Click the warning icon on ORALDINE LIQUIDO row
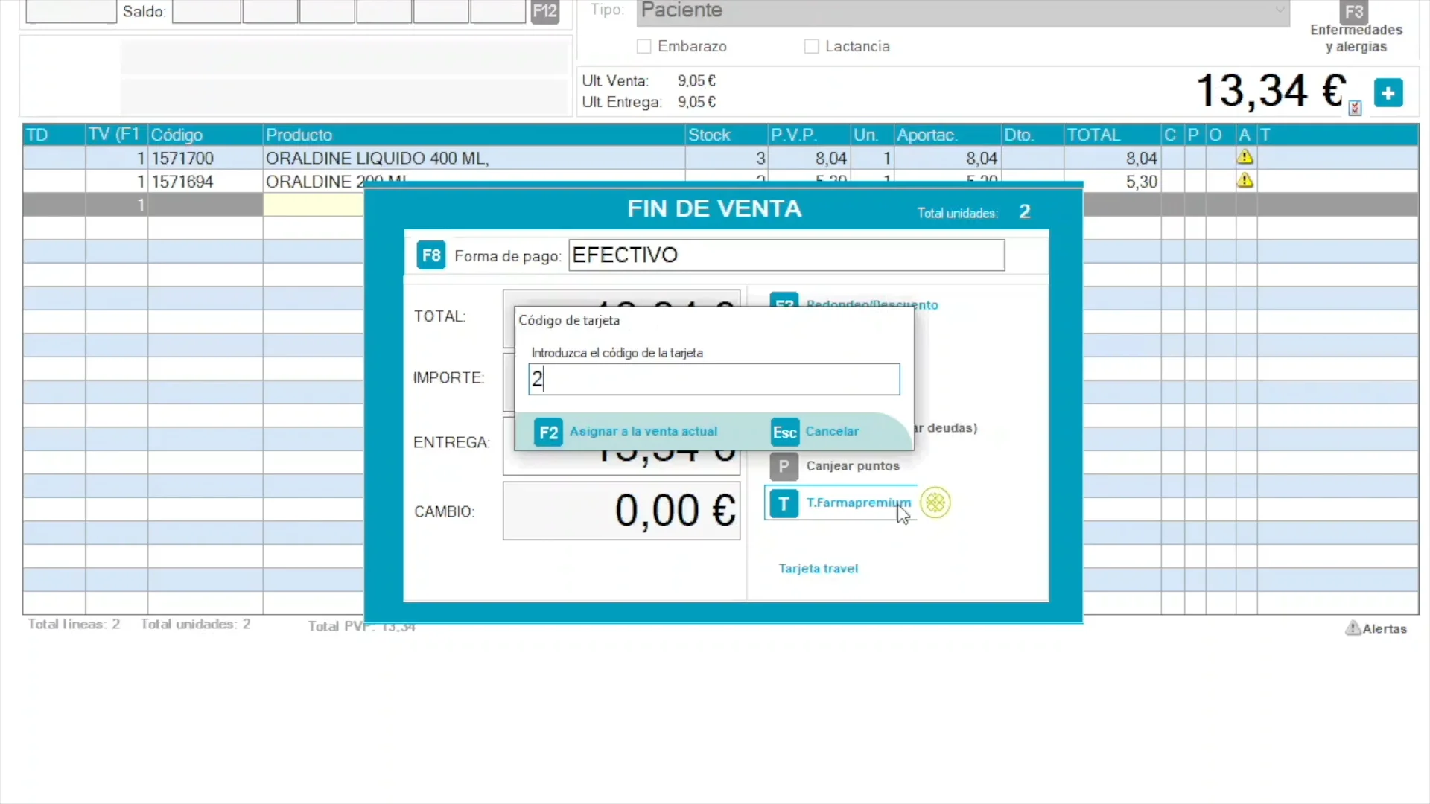1430x804 pixels. (1245, 158)
